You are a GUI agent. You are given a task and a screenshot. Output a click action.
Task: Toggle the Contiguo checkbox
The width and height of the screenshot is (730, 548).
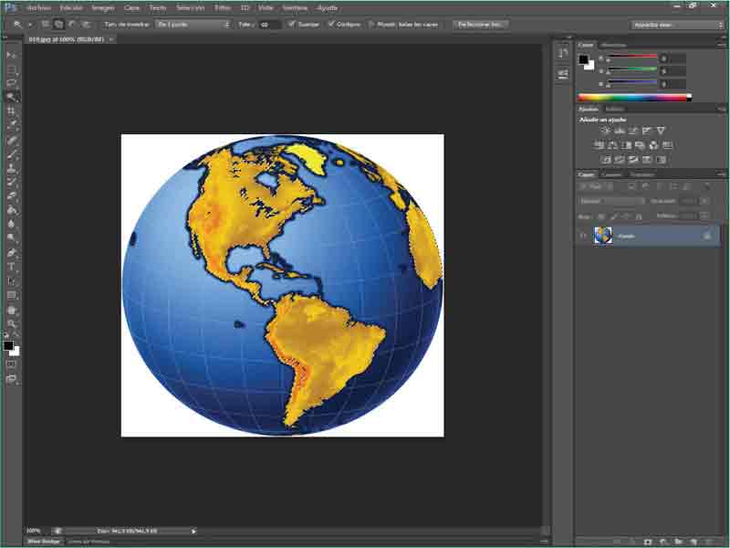330,24
